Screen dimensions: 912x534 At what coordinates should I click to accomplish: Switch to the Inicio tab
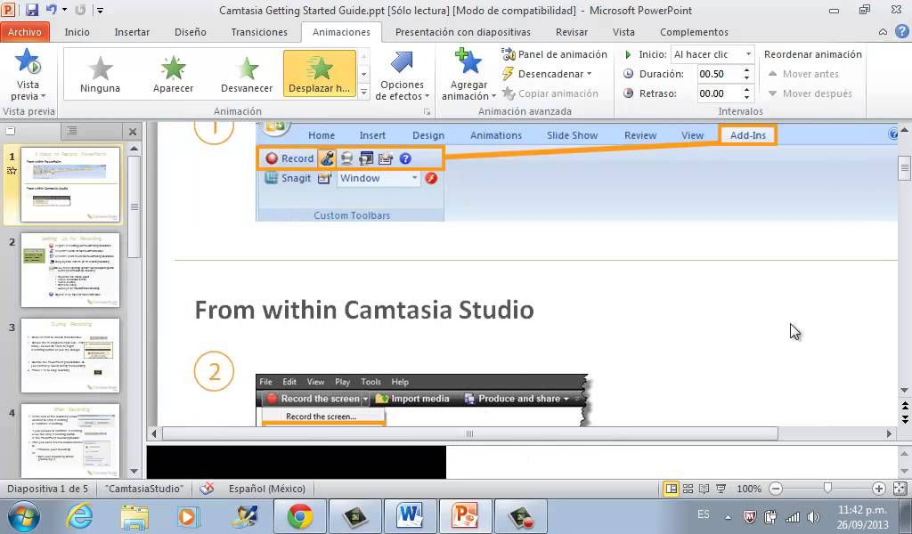(77, 32)
